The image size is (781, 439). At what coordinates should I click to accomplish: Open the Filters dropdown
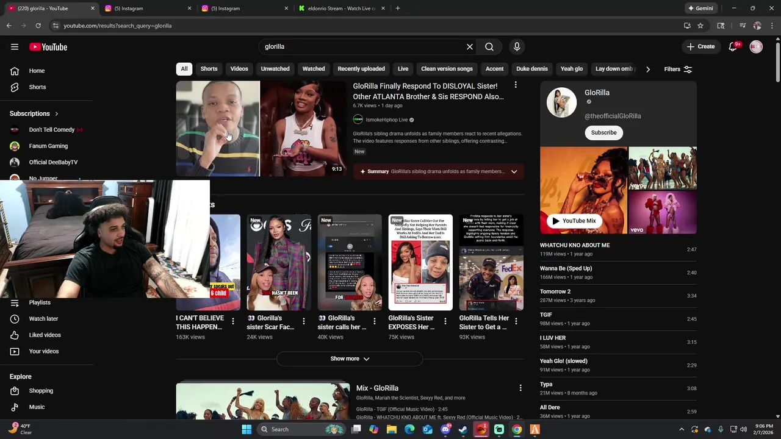(678, 70)
